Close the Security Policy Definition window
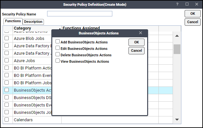This screenshot has width=203, height=128. click(x=197, y=4)
